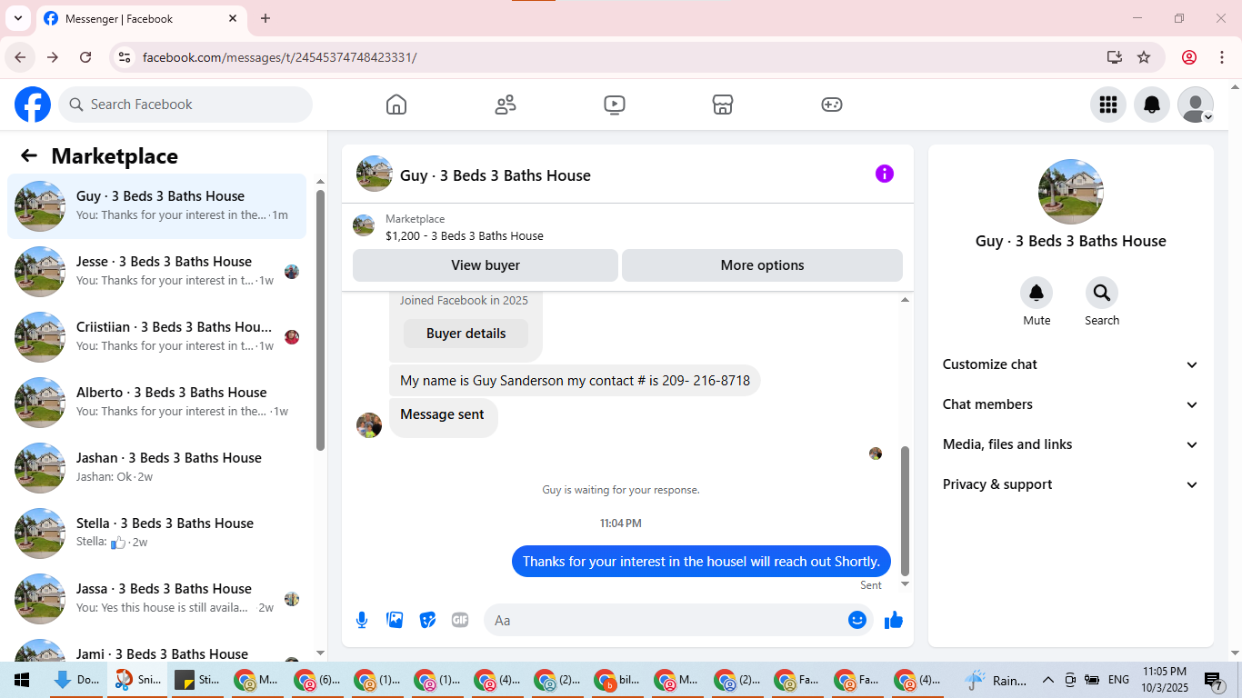Open the Marketplace storefront icon
1242x698 pixels.
(723, 105)
